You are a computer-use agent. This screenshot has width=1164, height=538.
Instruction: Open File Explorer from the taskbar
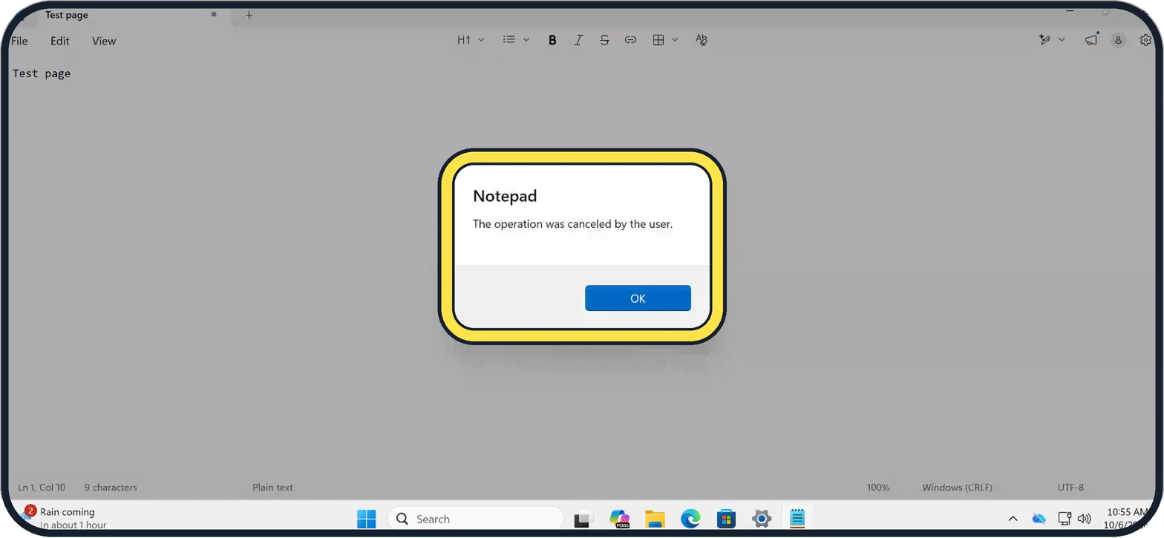click(655, 519)
